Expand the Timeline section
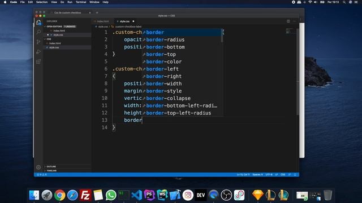This screenshot has width=362, height=203. (51, 171)
